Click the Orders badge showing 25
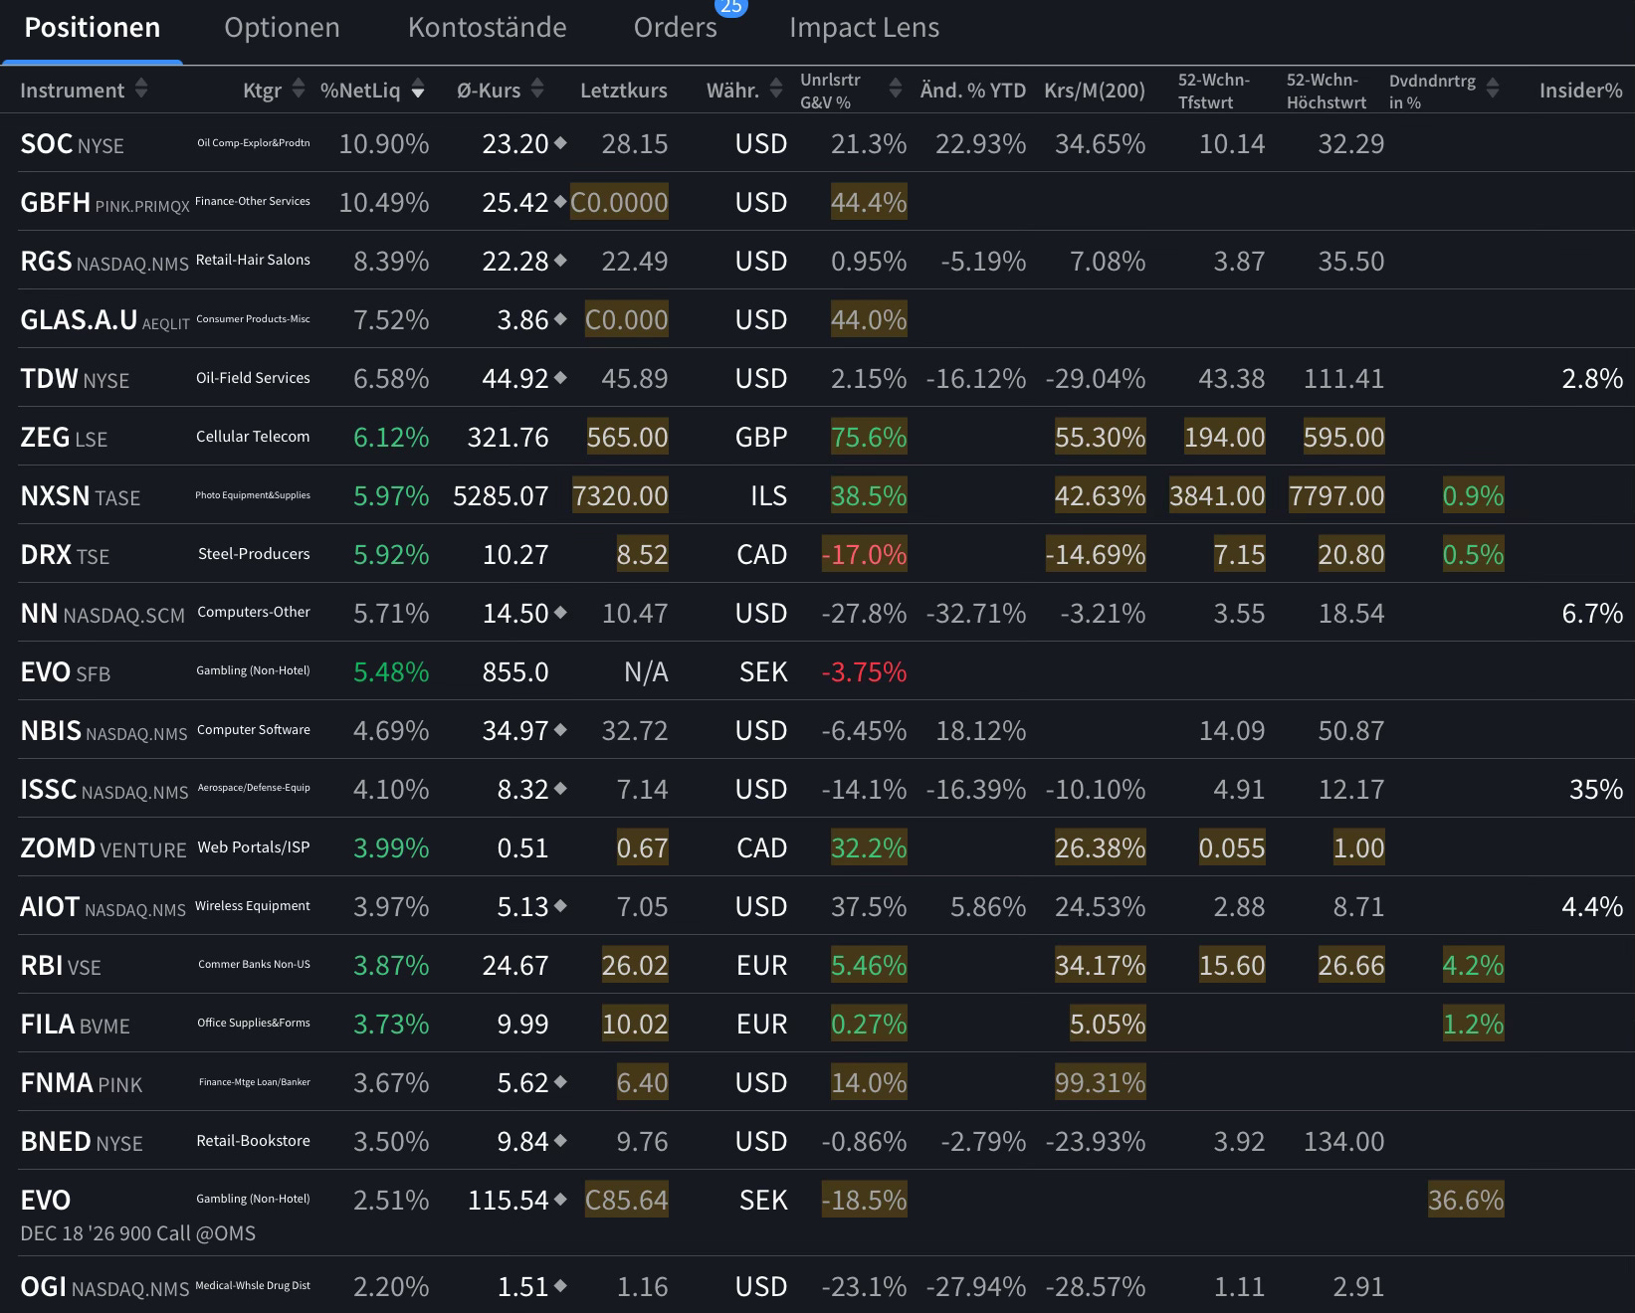This screenshot has height=1313, width=1635. pyautogui.click(x=731, y=7)
